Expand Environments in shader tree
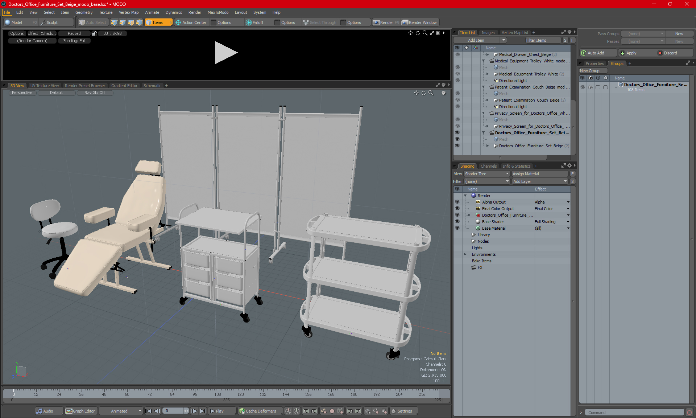696x418 pixels. 465,254
